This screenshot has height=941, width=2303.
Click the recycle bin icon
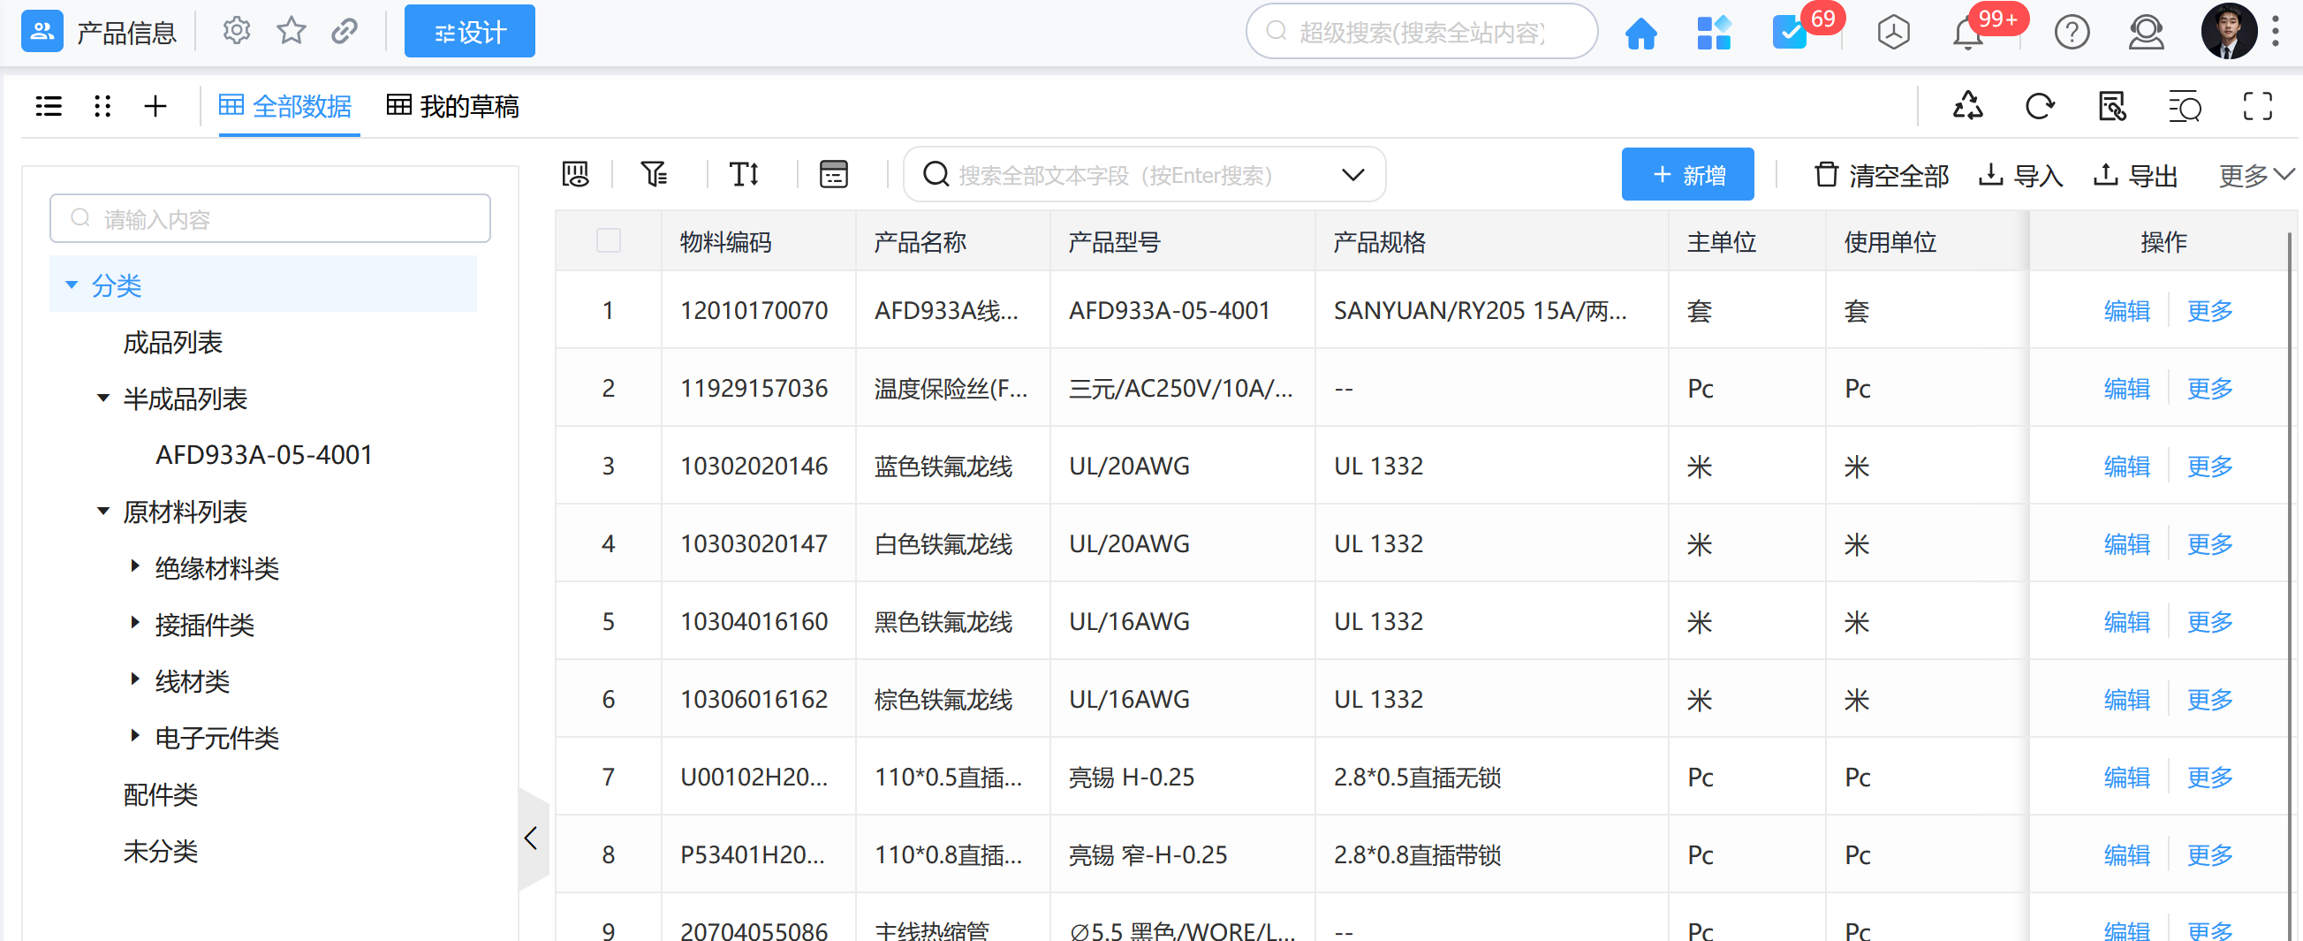pyautogui.click(x=1966, y=106)
